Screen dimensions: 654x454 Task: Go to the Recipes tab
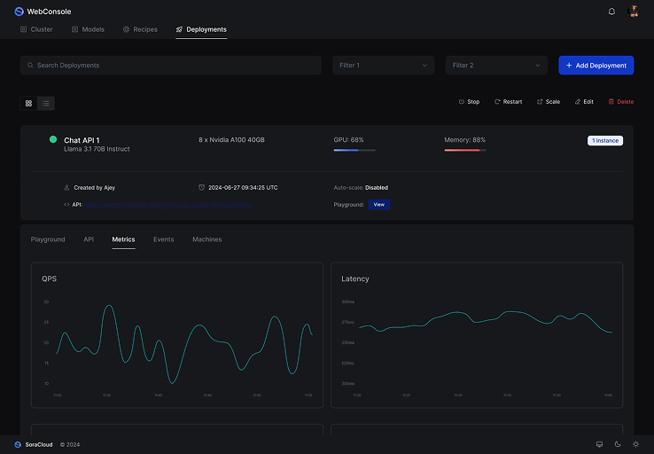tap(140, 29)
